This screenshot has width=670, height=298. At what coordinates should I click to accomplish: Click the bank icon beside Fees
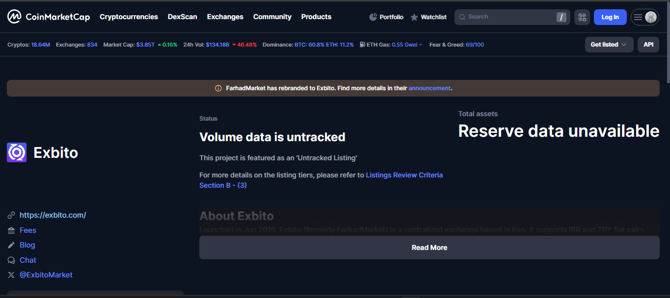click(11, 230)
